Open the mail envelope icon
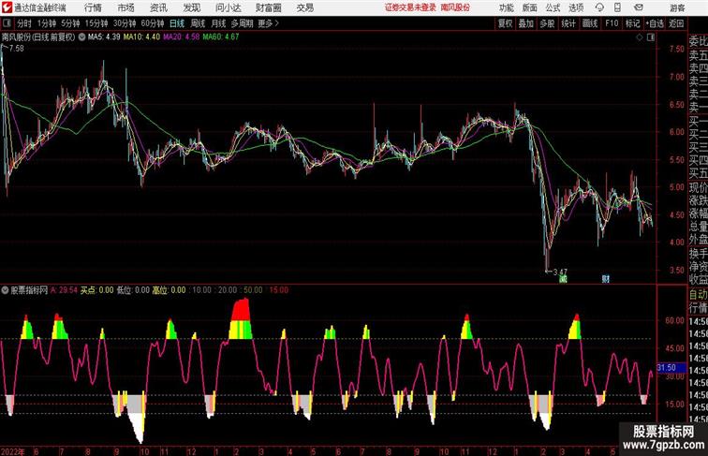708x456 pixels. [x=639, y=7]
